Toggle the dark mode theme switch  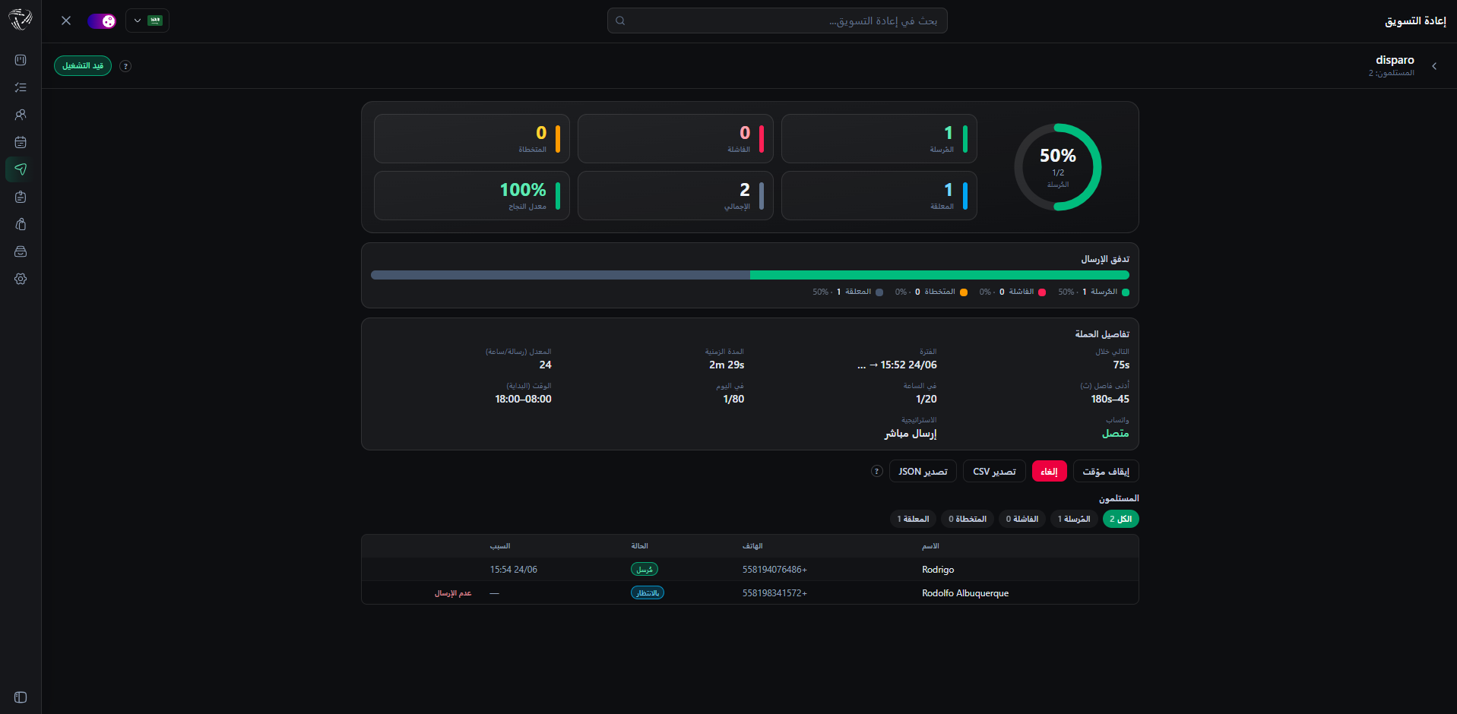point(102,21)
